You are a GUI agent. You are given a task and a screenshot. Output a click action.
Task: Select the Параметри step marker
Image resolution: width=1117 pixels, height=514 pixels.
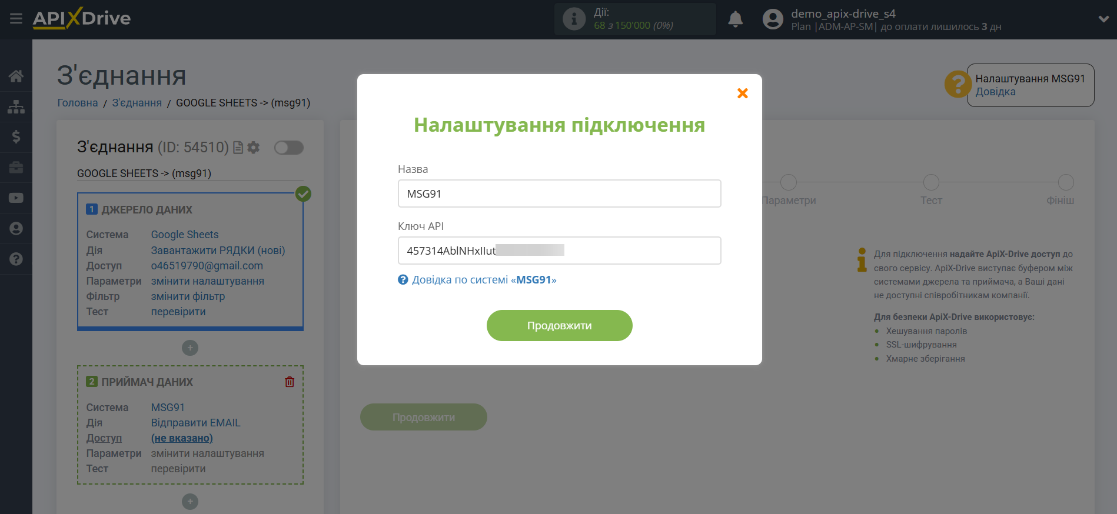(x=789, y=182)
